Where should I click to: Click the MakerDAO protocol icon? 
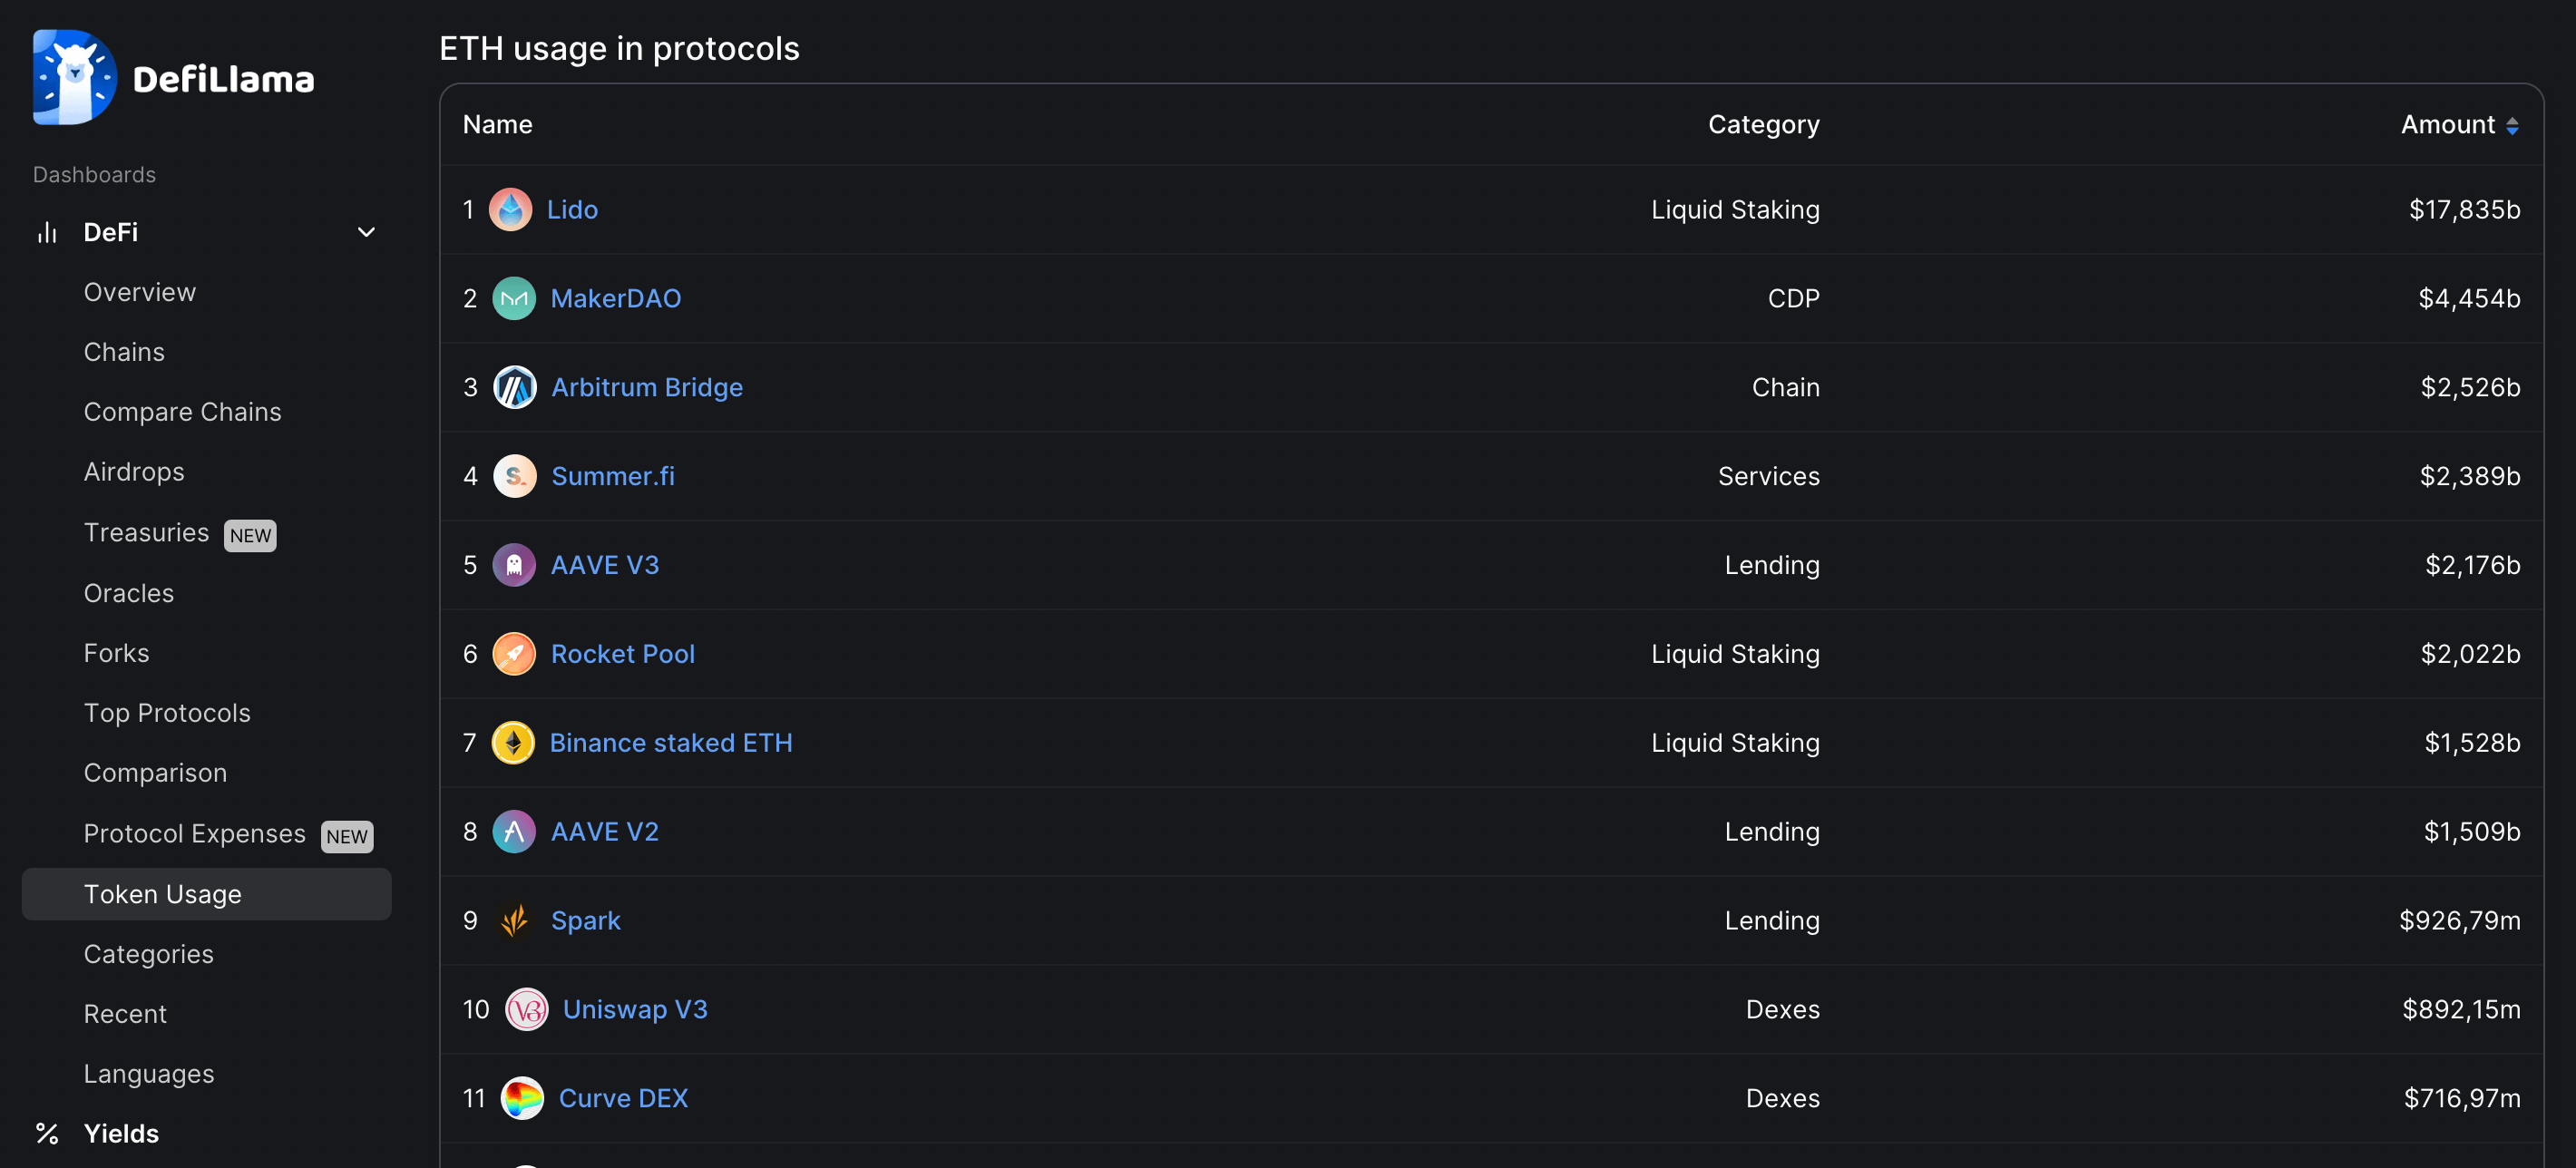click(514, 299)
